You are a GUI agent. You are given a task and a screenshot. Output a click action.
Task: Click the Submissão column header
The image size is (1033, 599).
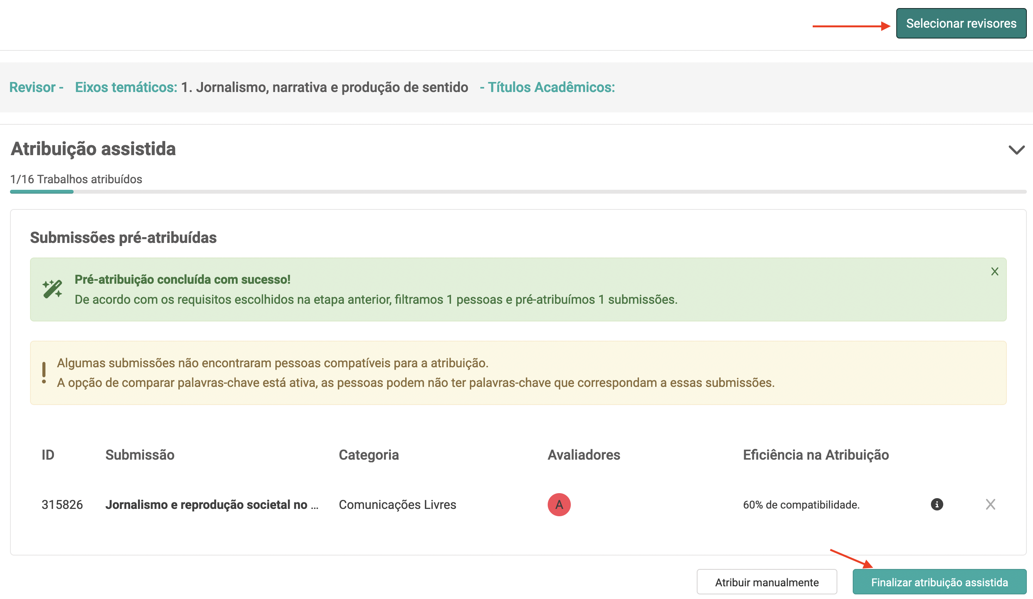(140, 455)
